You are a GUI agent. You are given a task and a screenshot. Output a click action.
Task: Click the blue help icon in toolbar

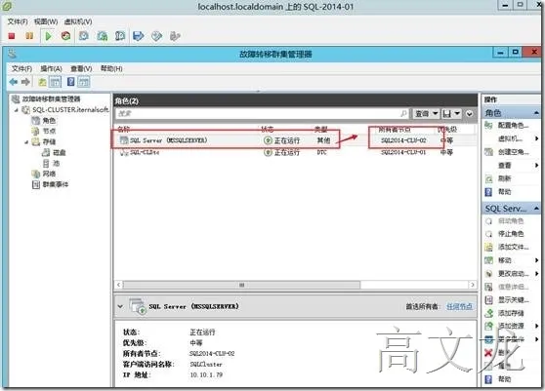click(71, 82)
